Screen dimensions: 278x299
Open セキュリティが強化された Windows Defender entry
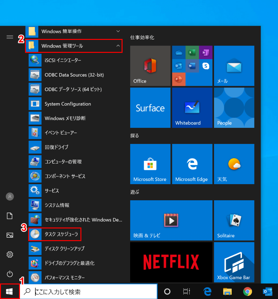(75, 220)
